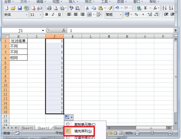Select the 填充序列(S) radio option
The width and height of the screenshot is (181, 139).
click(x=68, y=131)
